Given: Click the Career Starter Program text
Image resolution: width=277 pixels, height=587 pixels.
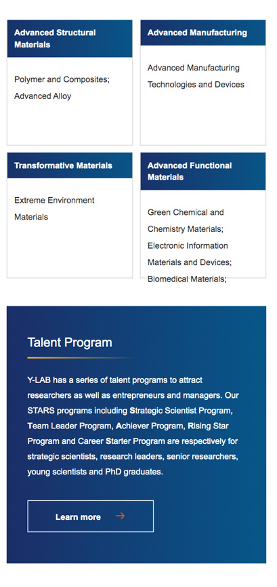Looking at the screenshot, I should 121,441.
